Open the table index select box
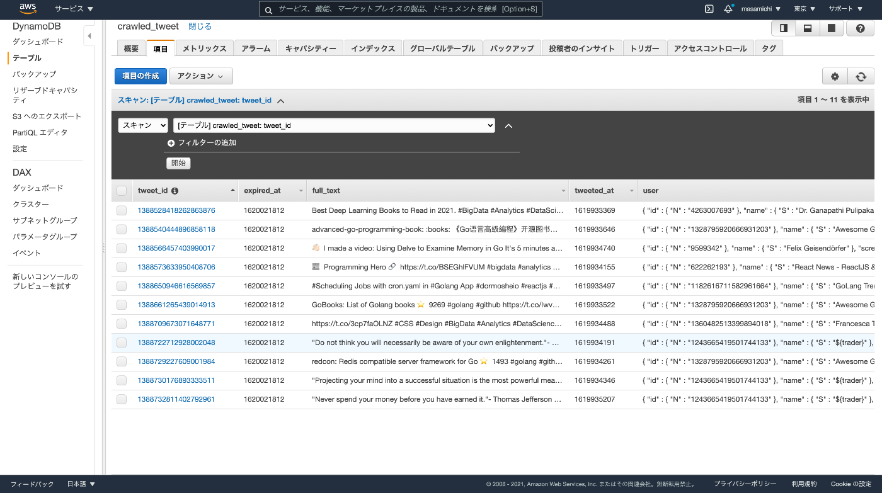 [334, 125]
